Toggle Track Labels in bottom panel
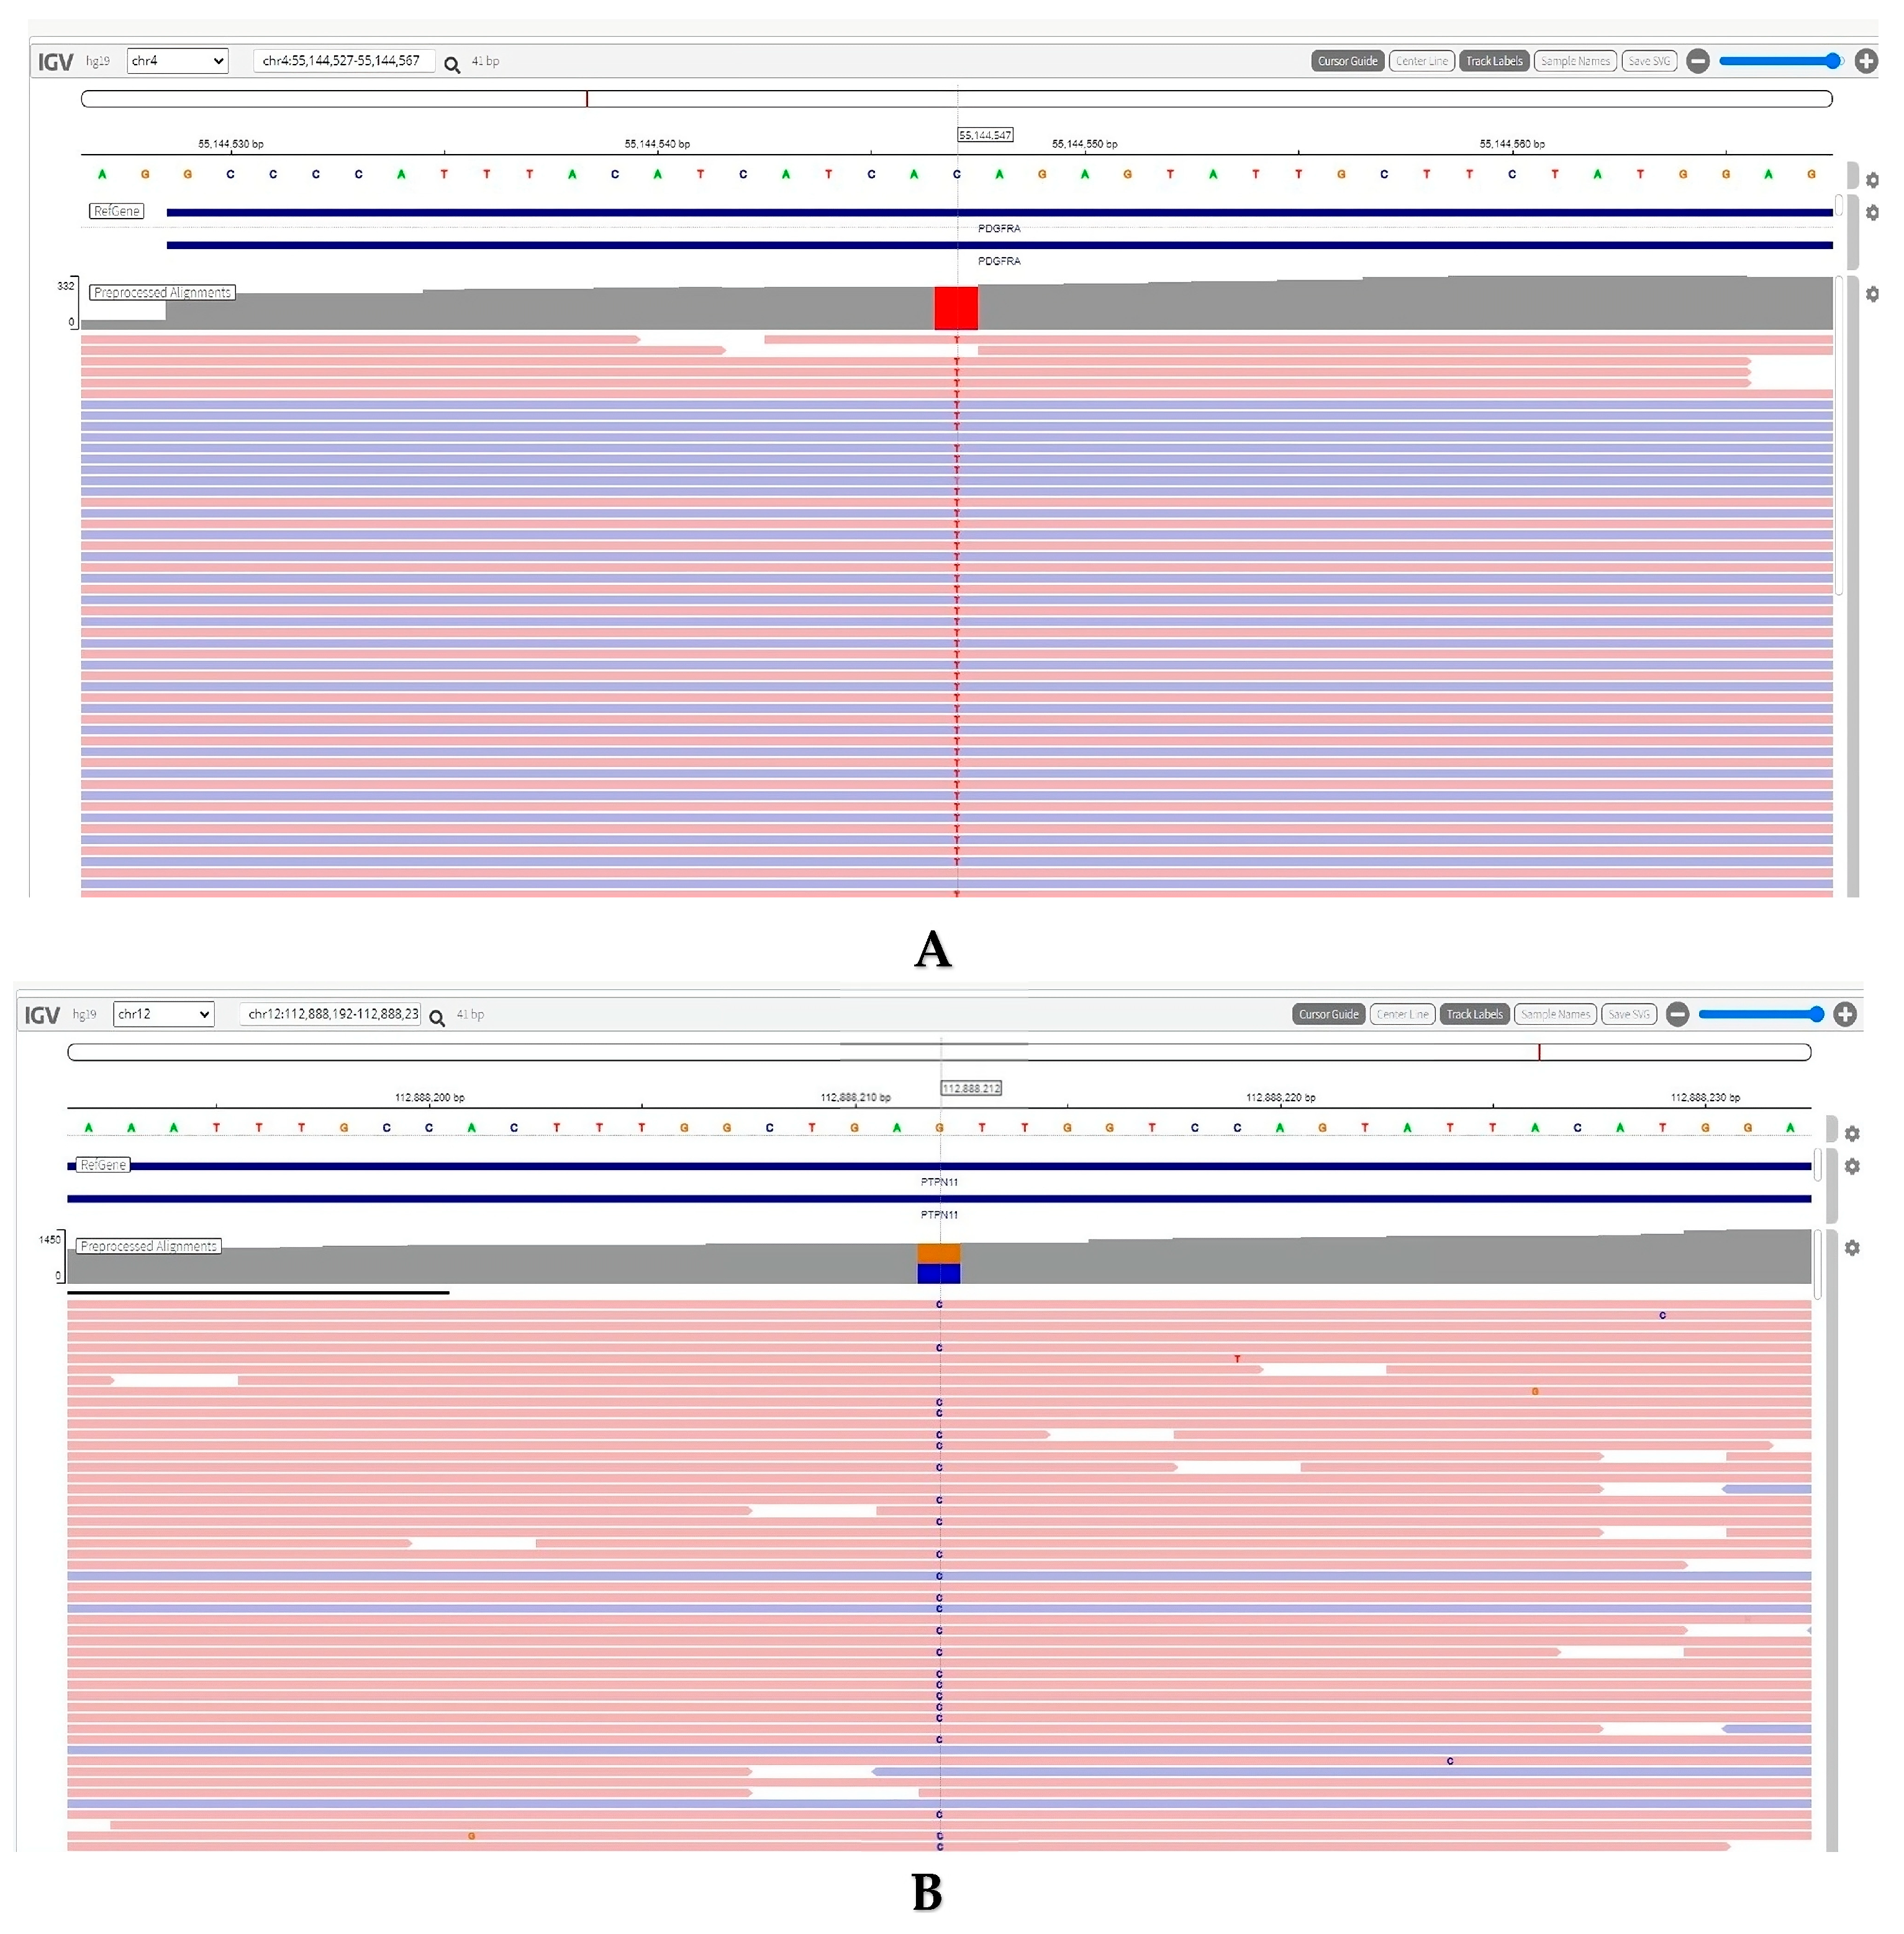 [x=1474, y=1014]
